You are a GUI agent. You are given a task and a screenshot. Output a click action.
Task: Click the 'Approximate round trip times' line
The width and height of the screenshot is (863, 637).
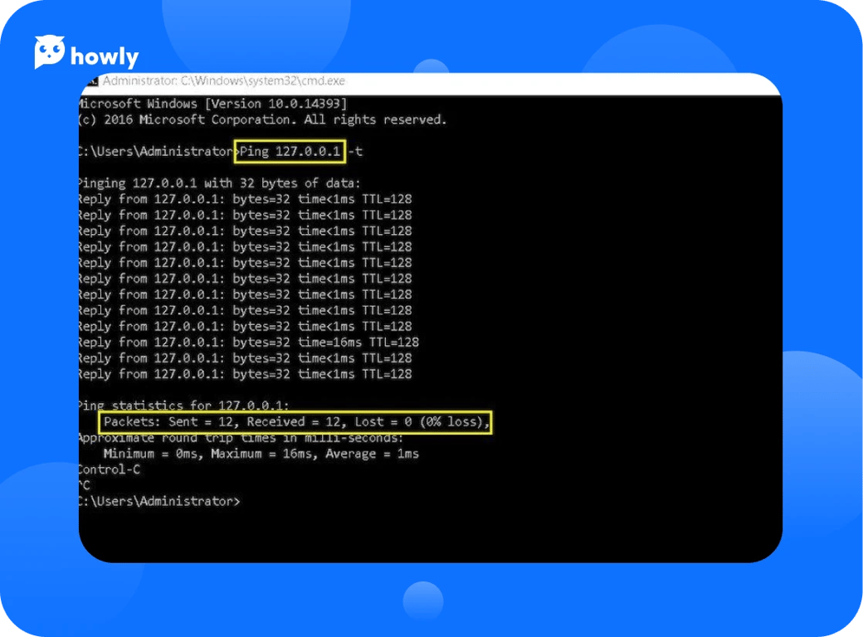click(x=241, y=438)
